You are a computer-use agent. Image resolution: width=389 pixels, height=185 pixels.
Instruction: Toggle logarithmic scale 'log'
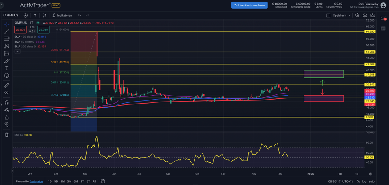point(364,181)
